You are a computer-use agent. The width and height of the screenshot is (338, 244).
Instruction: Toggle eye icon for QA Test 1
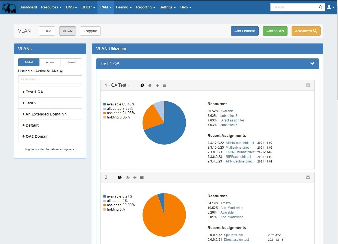(x=150, y=85)
